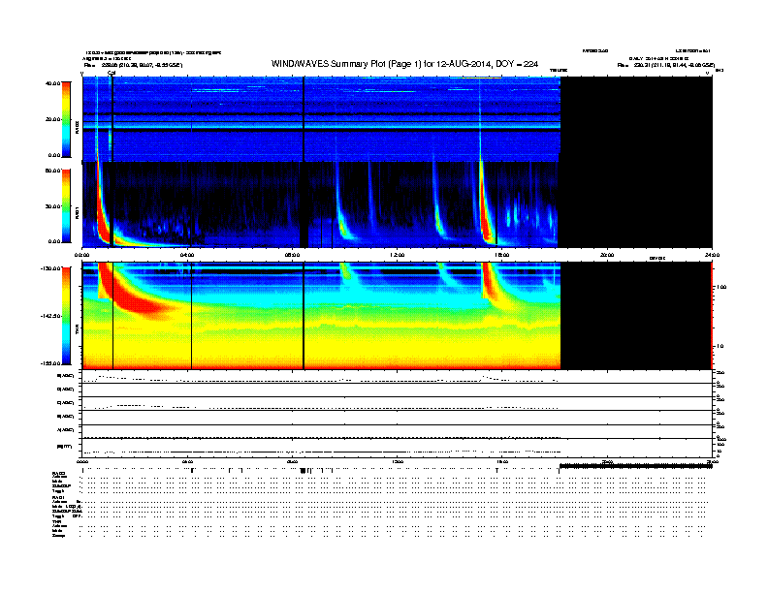The width and height of the screenshot is (768, 593).
Task: Click the black vertical gap near 08:25 in RAD2 panel
Action: coord(304,119)
